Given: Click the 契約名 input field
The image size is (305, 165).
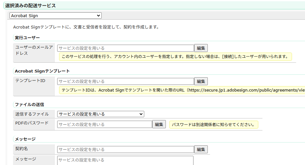Looking at the screenshot, I should pos(125,149).
